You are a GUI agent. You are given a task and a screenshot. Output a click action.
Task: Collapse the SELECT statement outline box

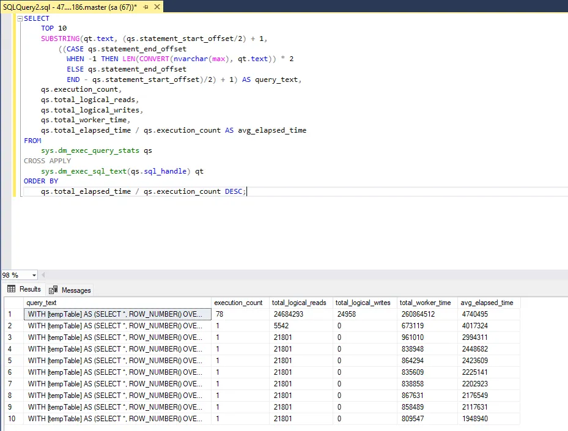point(19,18)
